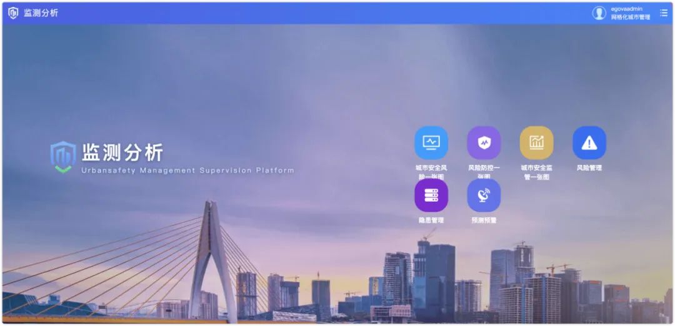Viewport: 675px width, 326px height.
Task: Open the 城市安全监管一张图 chart icon
Action: (536, 142)
